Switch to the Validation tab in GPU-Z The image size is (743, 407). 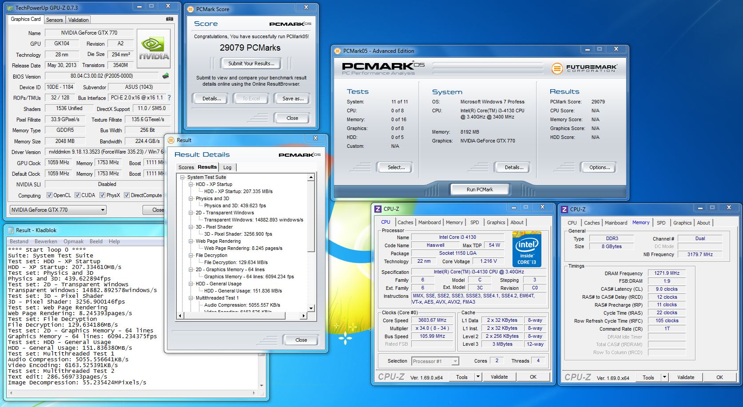click(x=79, y=20)
